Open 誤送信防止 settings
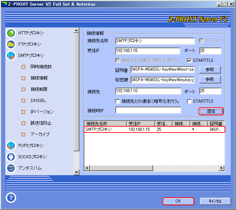236x210 pixels. 41,123
